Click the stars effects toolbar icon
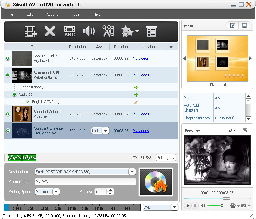The width and height of the screenshot is (256, 219). tap(127, 31)
